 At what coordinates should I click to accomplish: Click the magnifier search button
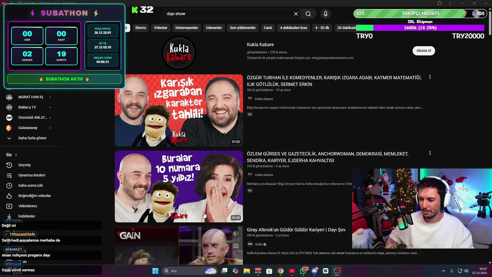(x=308, y=14)
